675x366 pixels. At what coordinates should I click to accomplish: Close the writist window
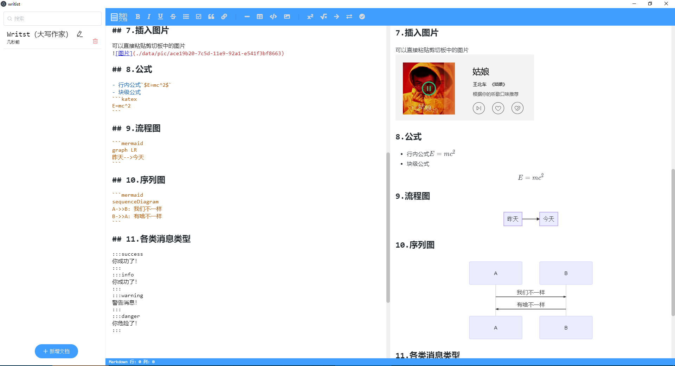pyautogui.click(x=666, y=4)
